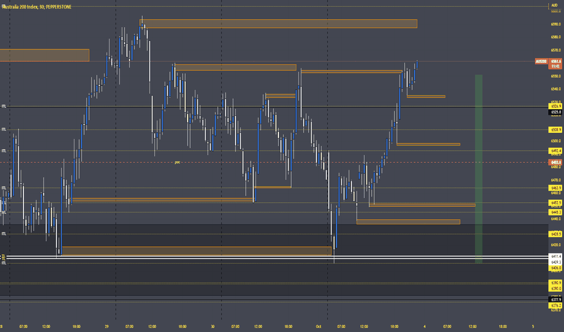
Task: Click the 6550.0 price axis tick
Action: point(556,76)
